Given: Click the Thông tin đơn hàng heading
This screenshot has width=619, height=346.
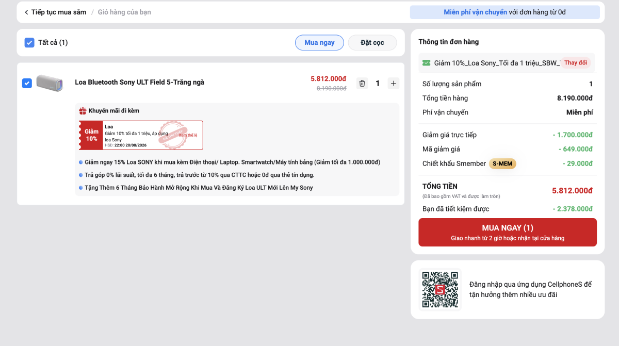Looking at the screenshot, I should point(448,42).
